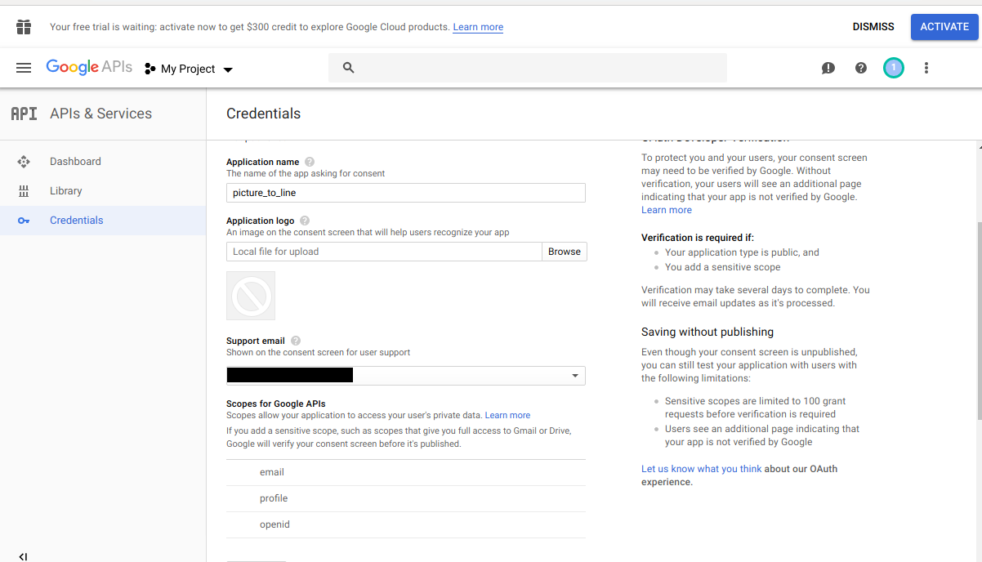This screenshot has width=982, height=562.
Task: Open the Support email dropdown
Action: (x=574, y=375)
